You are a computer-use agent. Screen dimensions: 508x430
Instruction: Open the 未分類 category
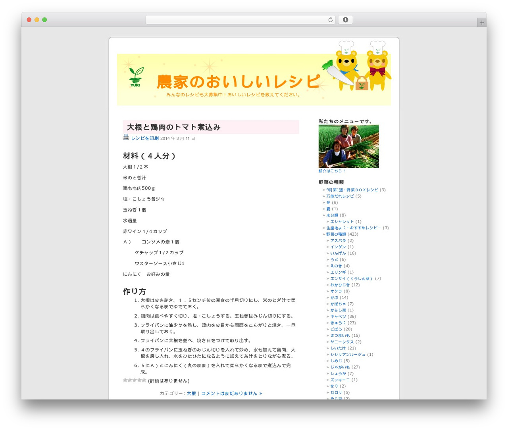(332, 215)
